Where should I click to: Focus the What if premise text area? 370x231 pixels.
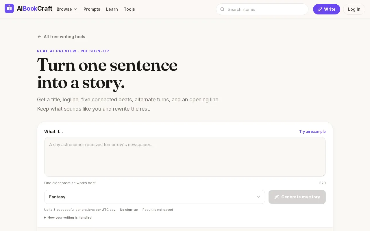(185, 157)
